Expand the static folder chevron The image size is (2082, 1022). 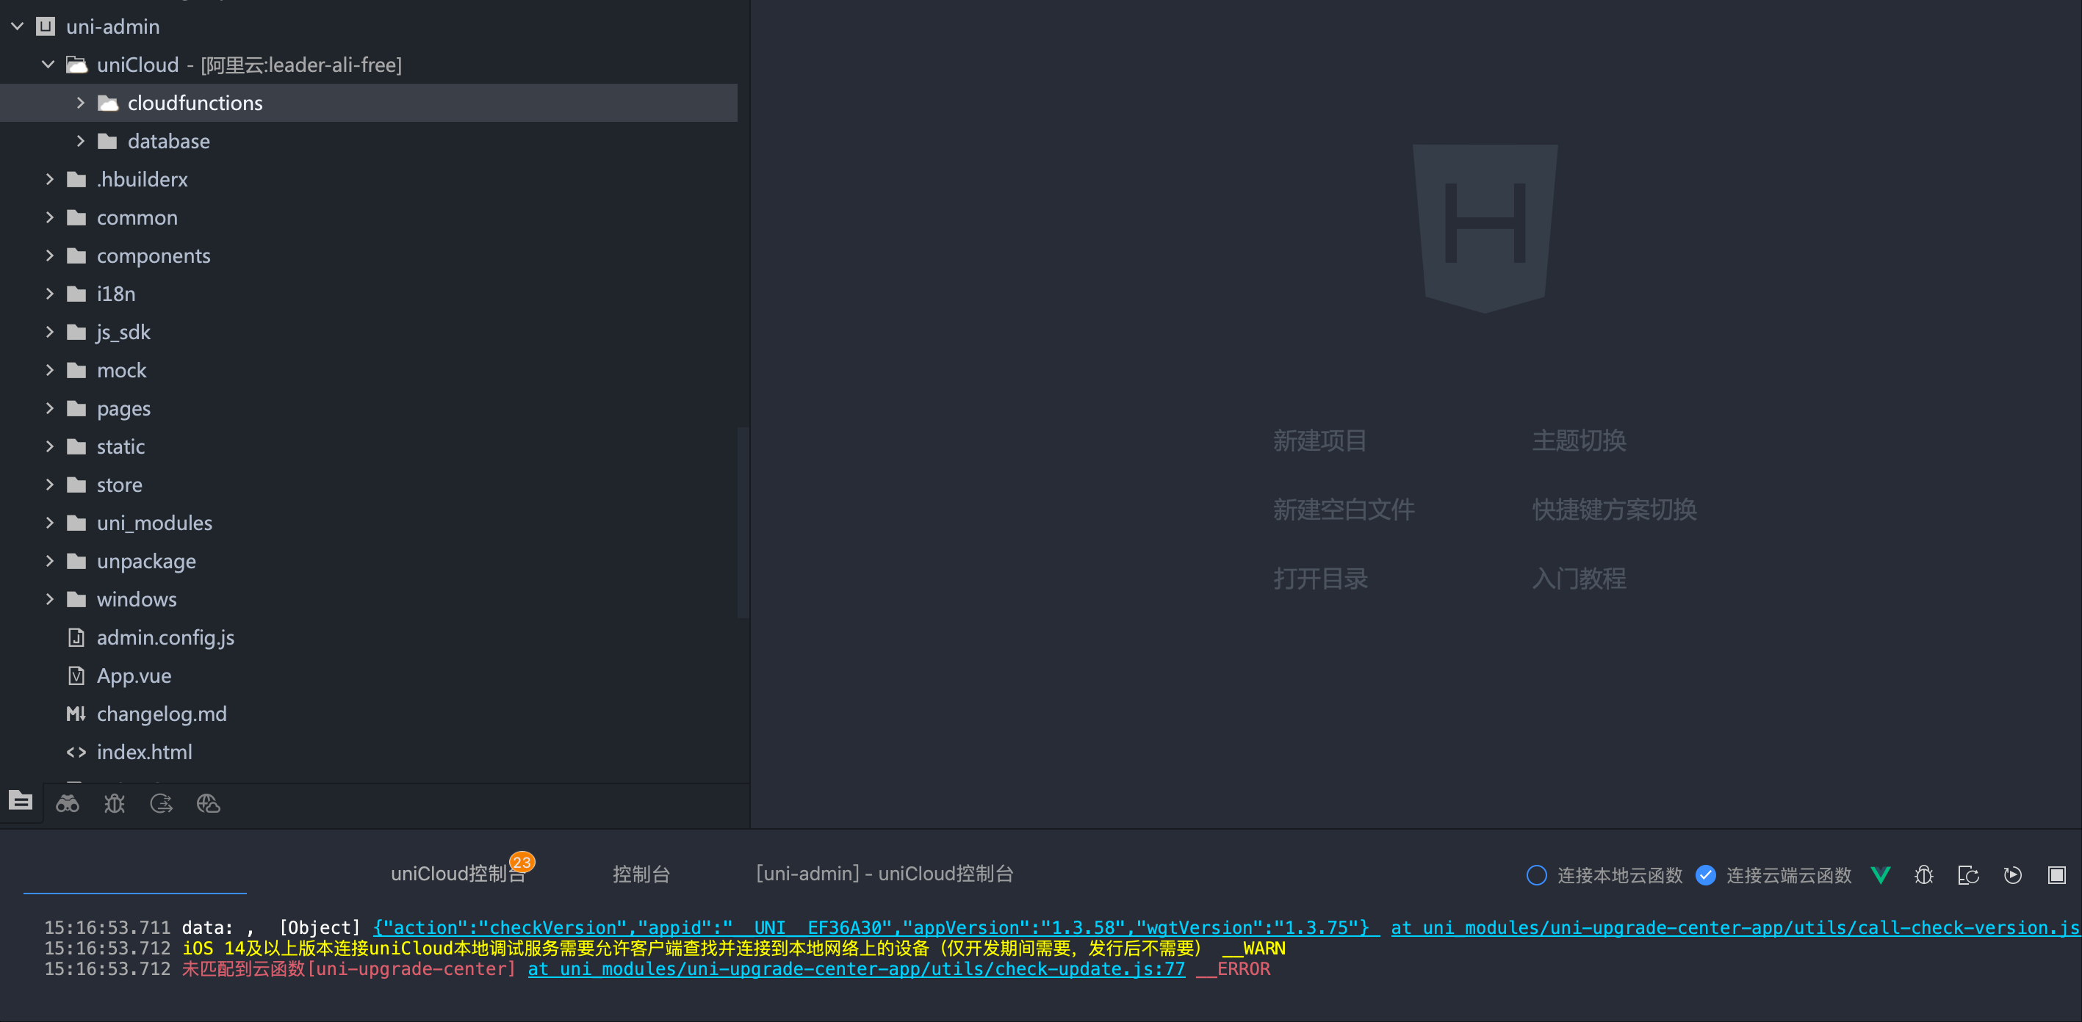[x=49, y=446]
